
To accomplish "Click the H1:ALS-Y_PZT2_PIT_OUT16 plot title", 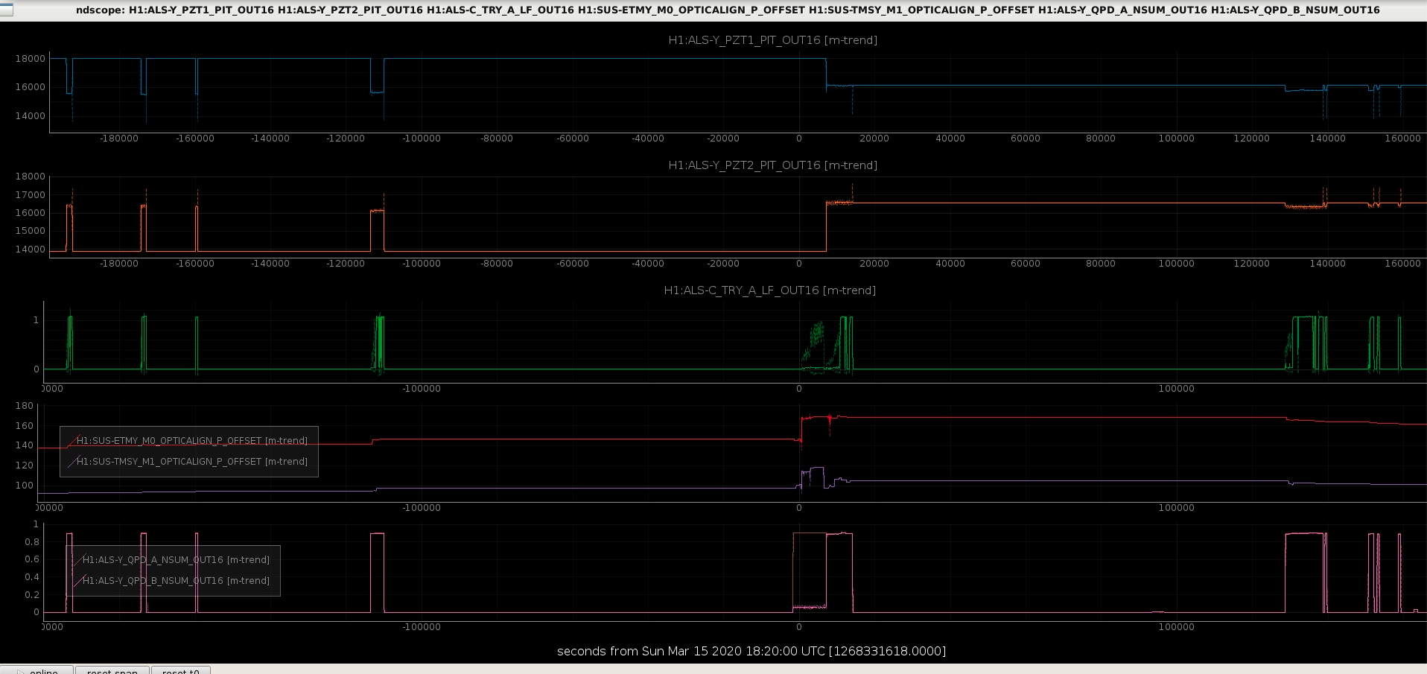I will point(772,165).
